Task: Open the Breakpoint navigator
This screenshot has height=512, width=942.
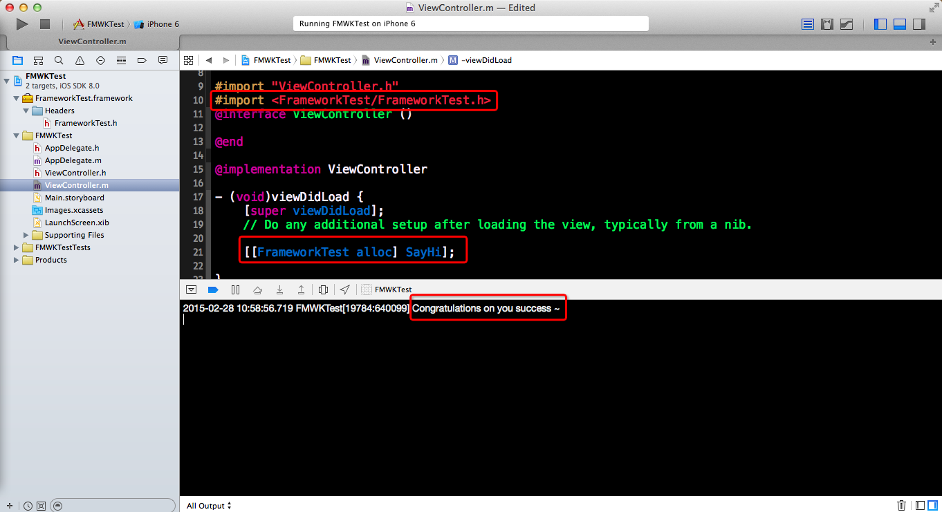Action: pyautogui.click(x=142, y=60)
